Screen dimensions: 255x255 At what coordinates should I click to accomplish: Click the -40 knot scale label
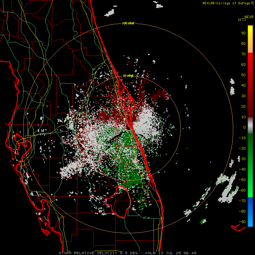[x=242, y=169]
